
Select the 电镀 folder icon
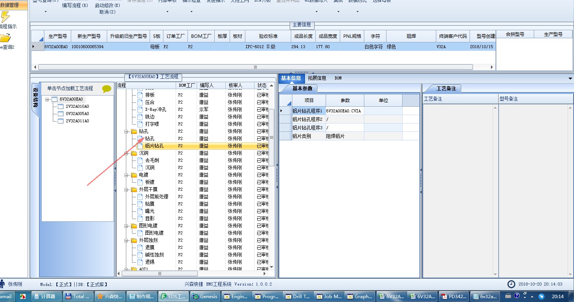(x=134, y=175)
